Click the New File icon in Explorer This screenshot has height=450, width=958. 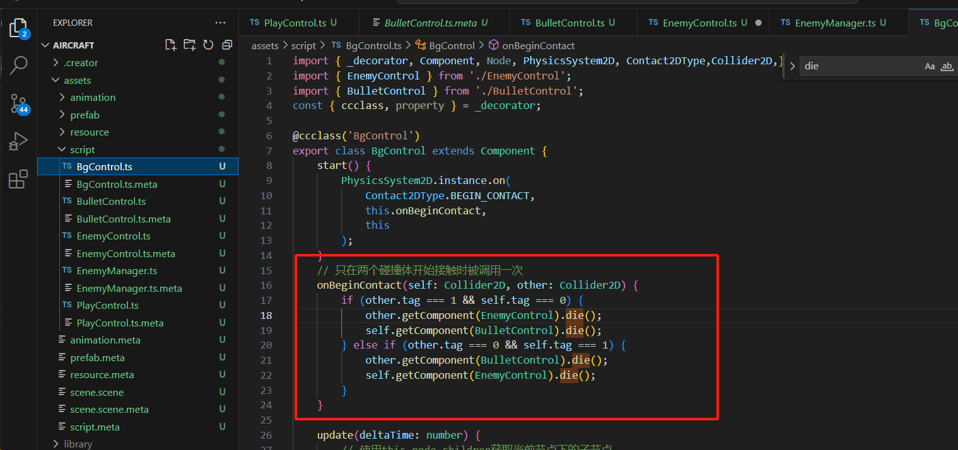[x=170, y=45]
